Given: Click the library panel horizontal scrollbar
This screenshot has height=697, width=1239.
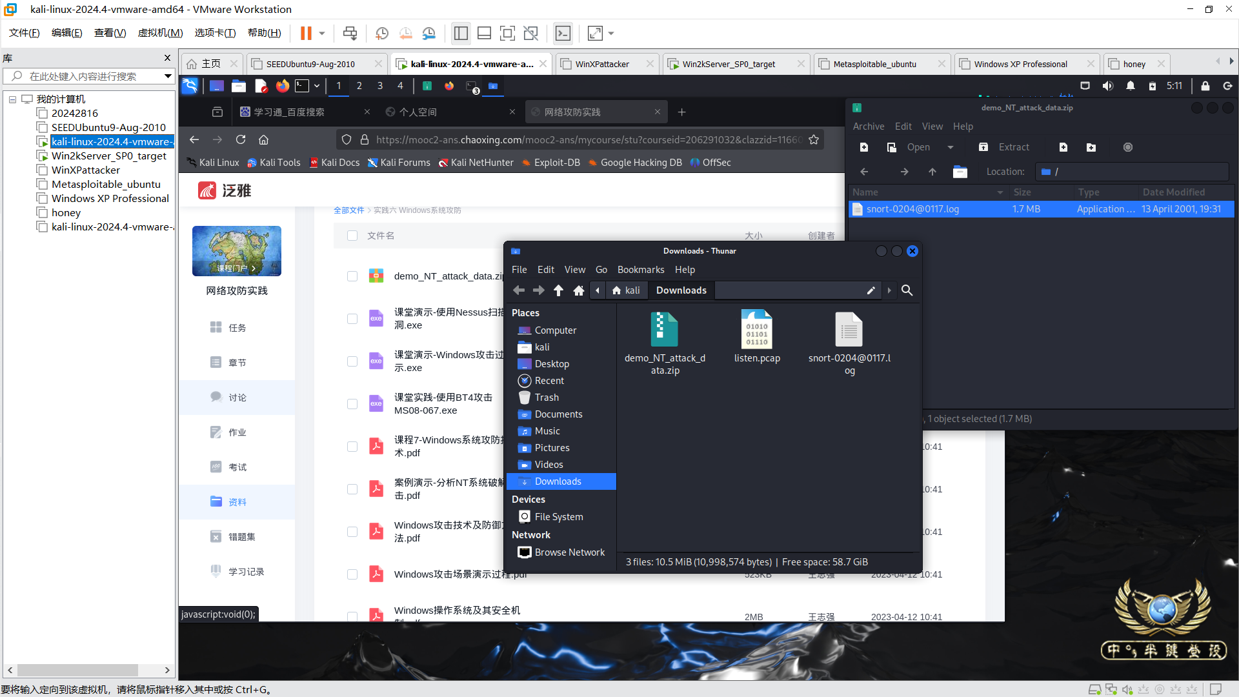Looking at the screenshot, I should (x=77, y=670).
